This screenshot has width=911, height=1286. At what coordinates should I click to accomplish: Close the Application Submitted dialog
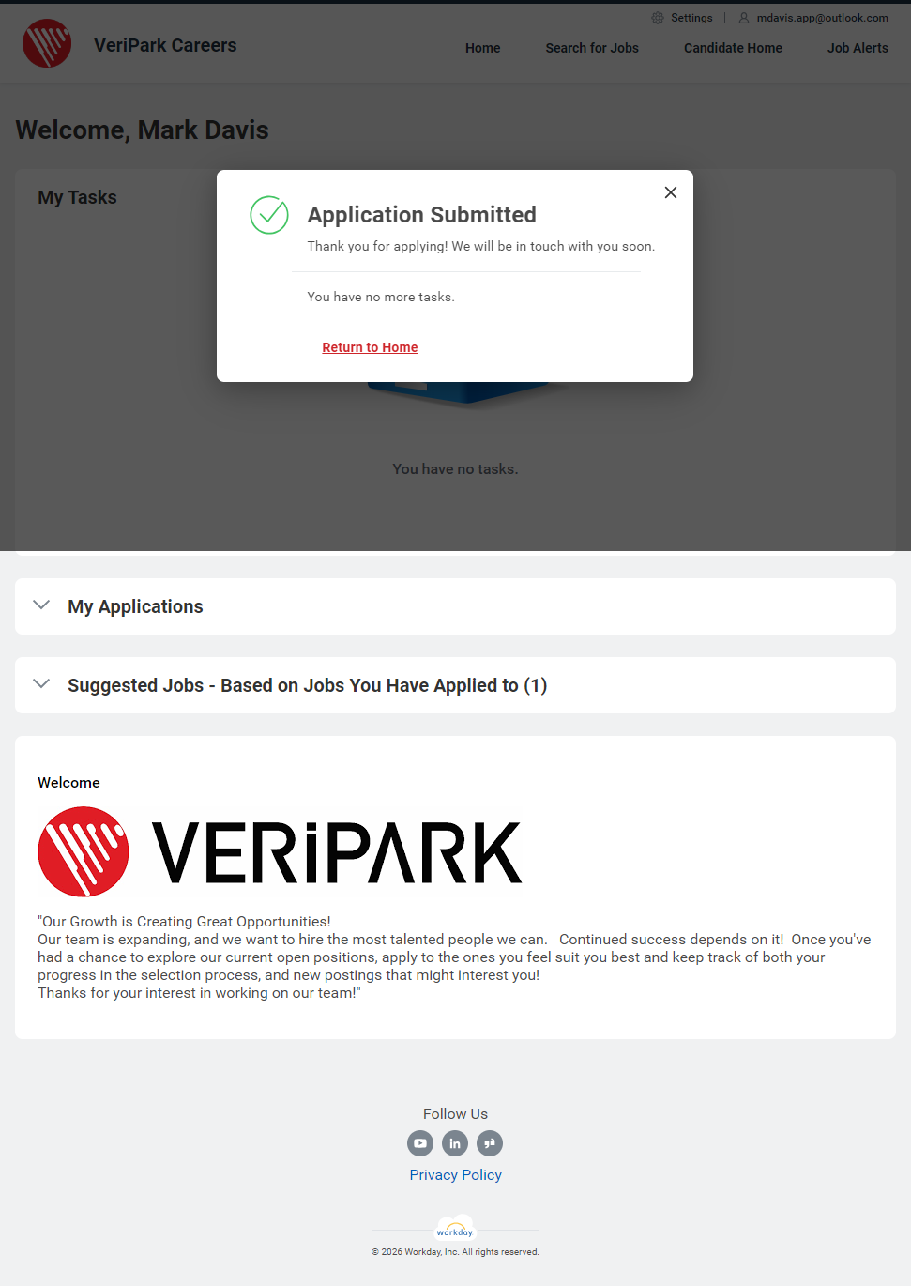point(670,192)
